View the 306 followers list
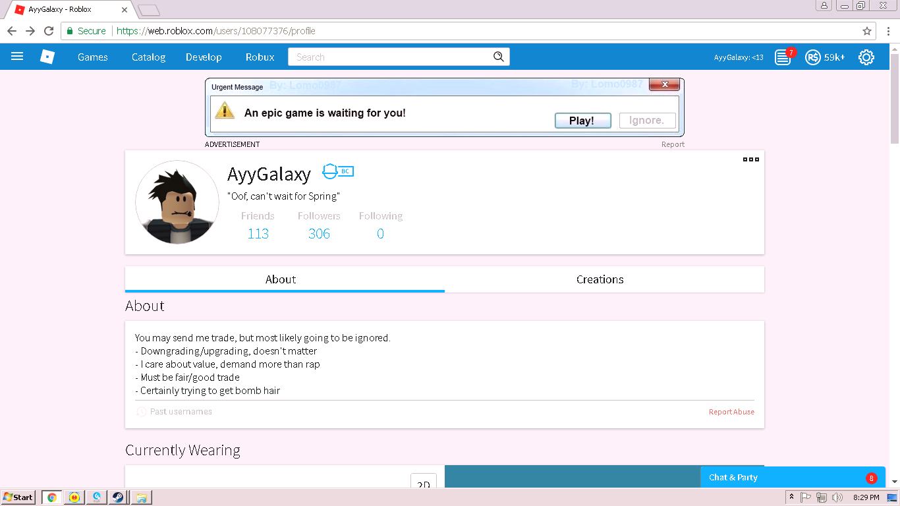900x506 pixels. [319, 233]
